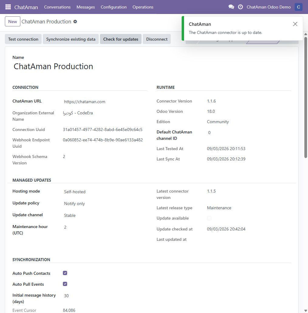Image resolution: width=308 pixels, height=313 pixels.
Task: Open the gear actions menu beside record title
Action: coord(75,22)
